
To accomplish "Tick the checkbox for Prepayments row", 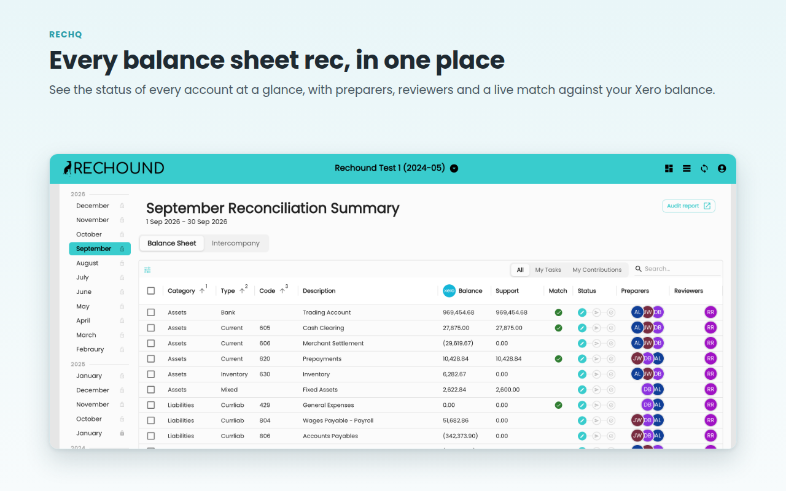I will pos(151,358).
